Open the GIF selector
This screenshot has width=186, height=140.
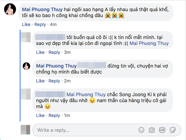click(162, 130)
